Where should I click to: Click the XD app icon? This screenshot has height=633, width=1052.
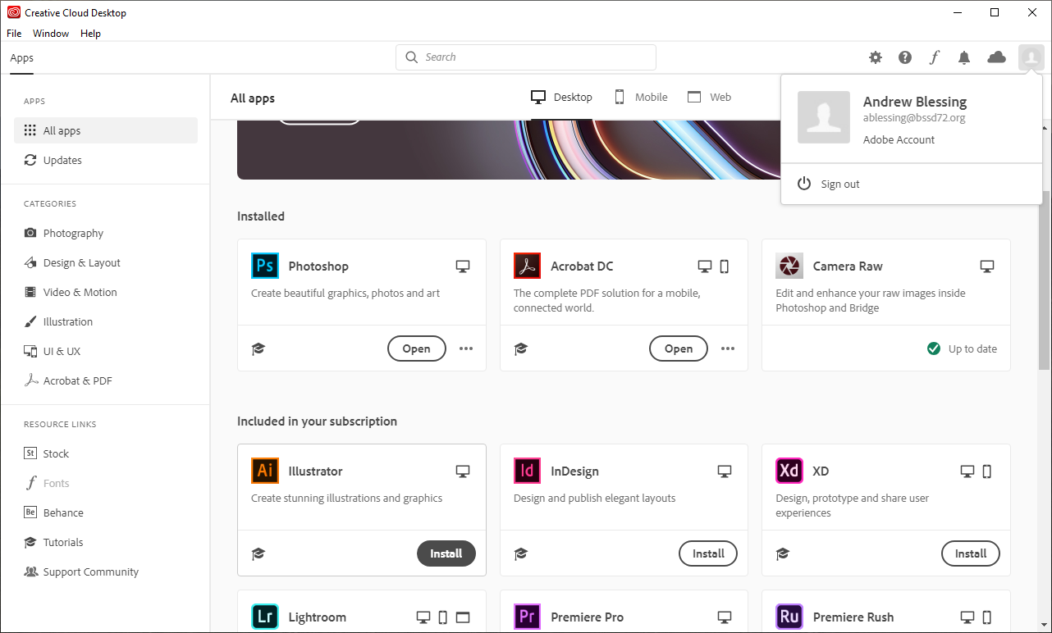(x=789, y=471)
